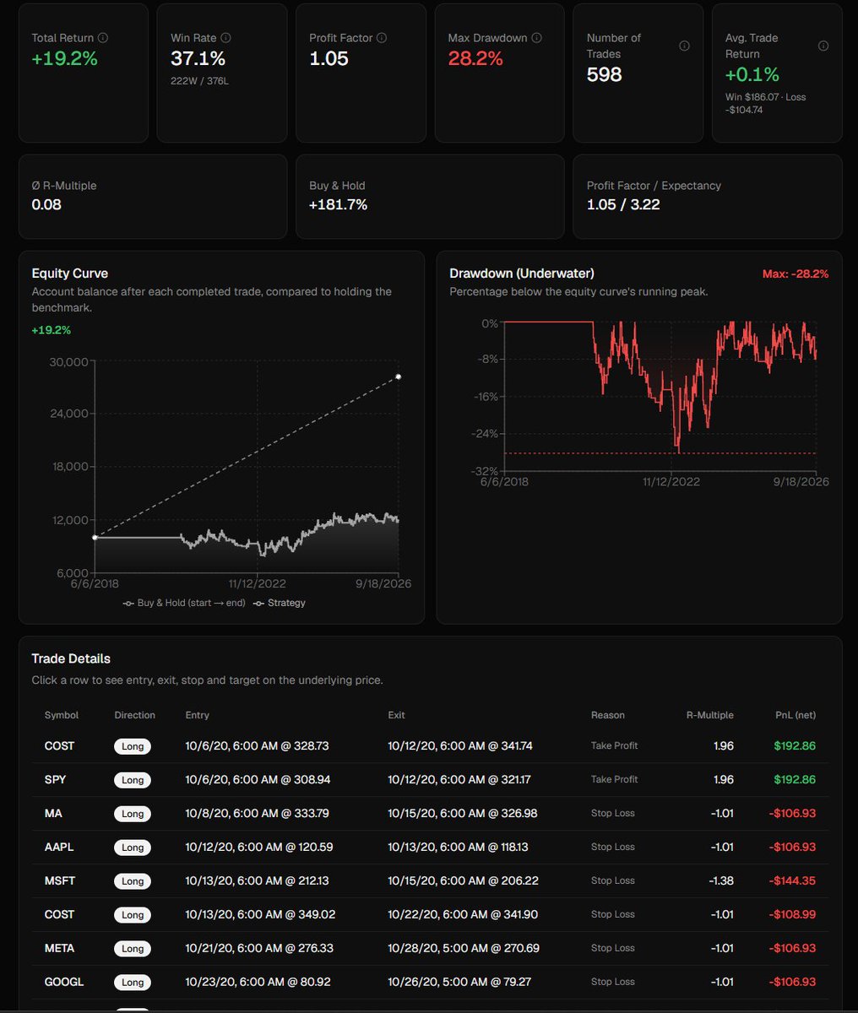Click the Buy & Hold start point marker
Viewport: 858px width, 1013px height.
(95, 537)
